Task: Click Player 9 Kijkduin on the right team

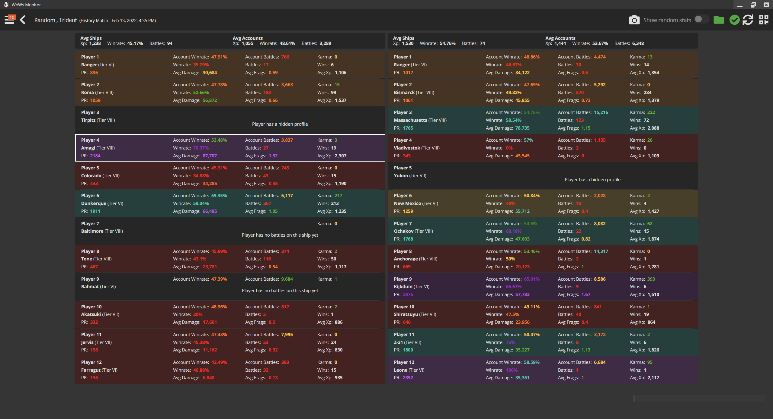Action: 542,287
